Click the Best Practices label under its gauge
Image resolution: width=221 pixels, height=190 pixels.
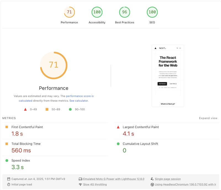pos(125,22)
